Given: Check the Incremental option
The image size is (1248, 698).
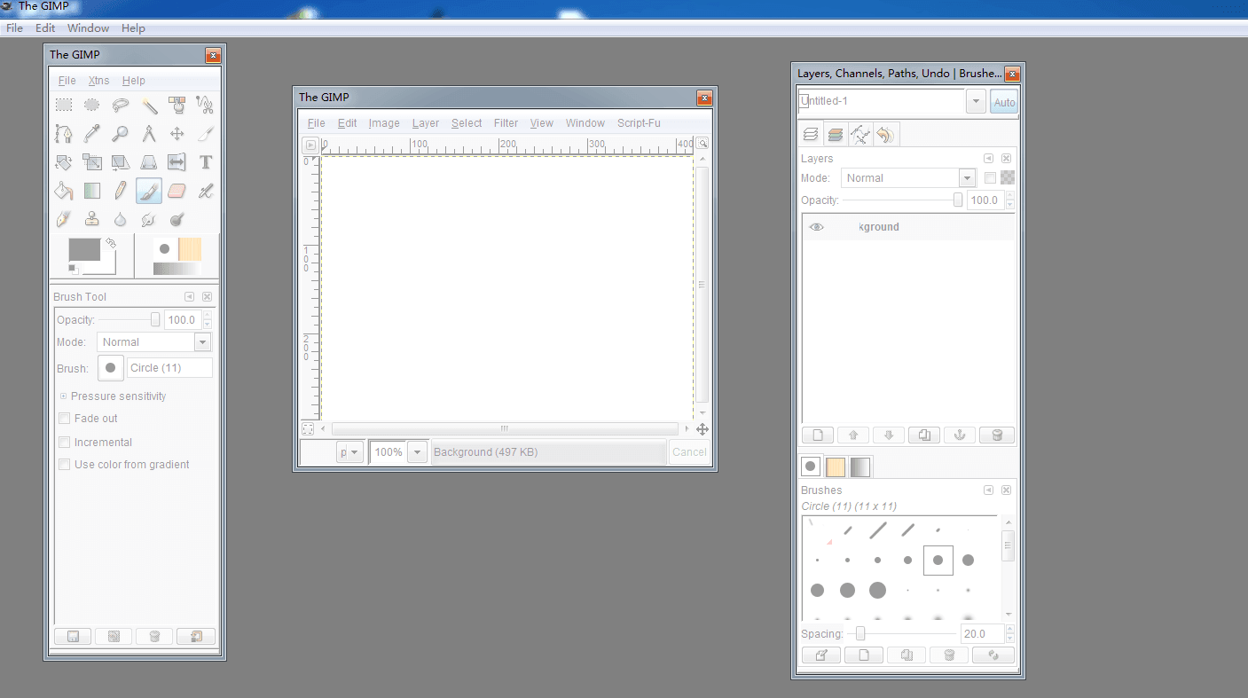Looking at the screenshot, I should point(64,442).
